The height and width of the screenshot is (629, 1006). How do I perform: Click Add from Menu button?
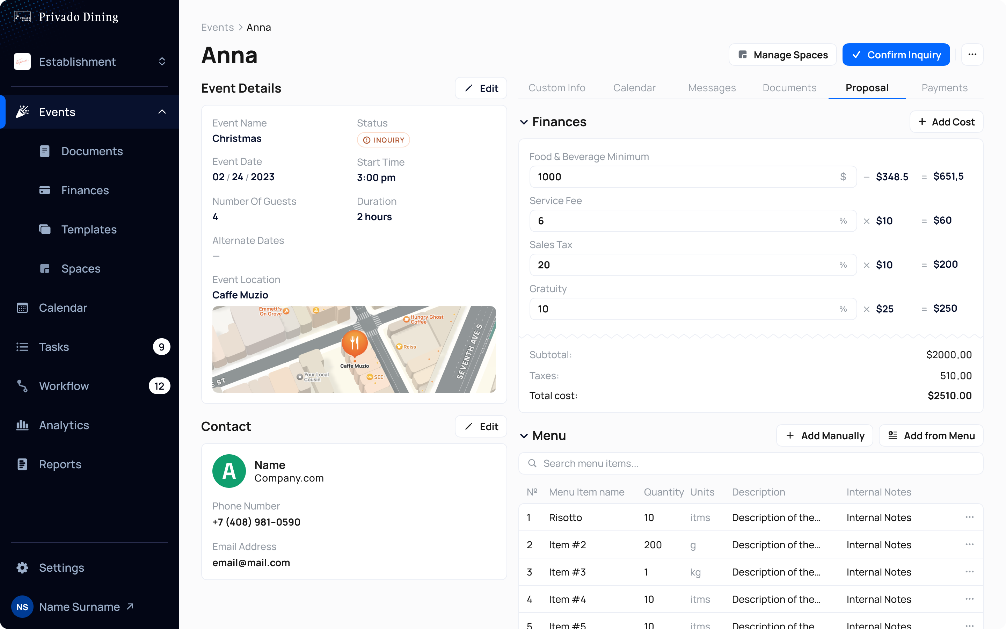pos(931,435)
